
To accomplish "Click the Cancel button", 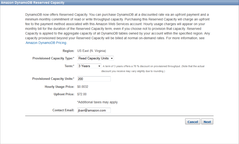I will pyautogui.click(x=193, y=122).
